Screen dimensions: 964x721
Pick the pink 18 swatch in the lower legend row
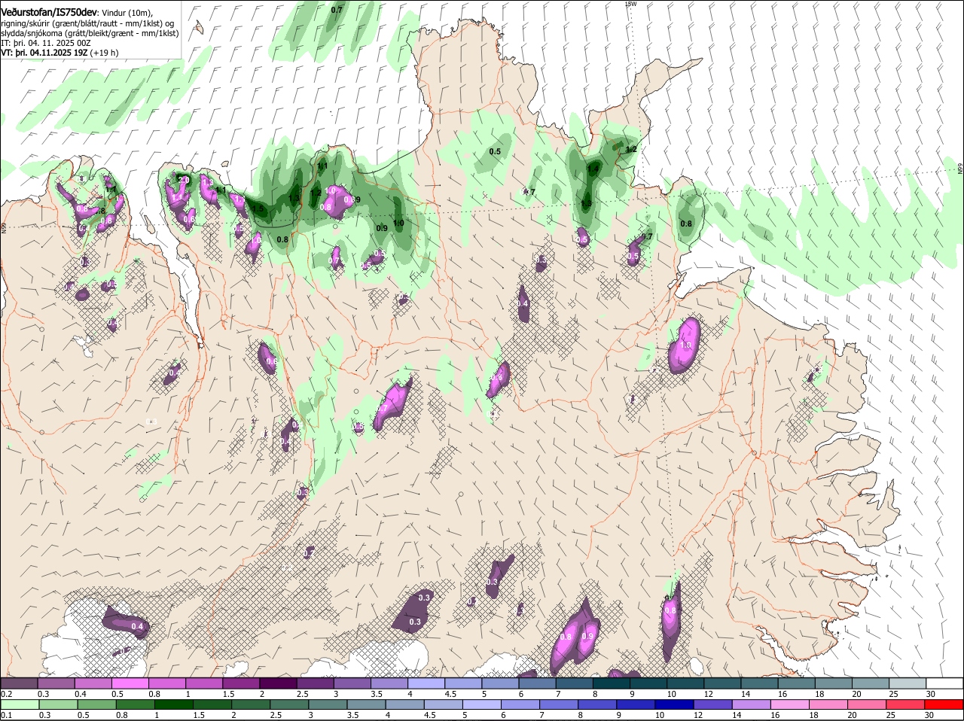(x=829, y=704)
